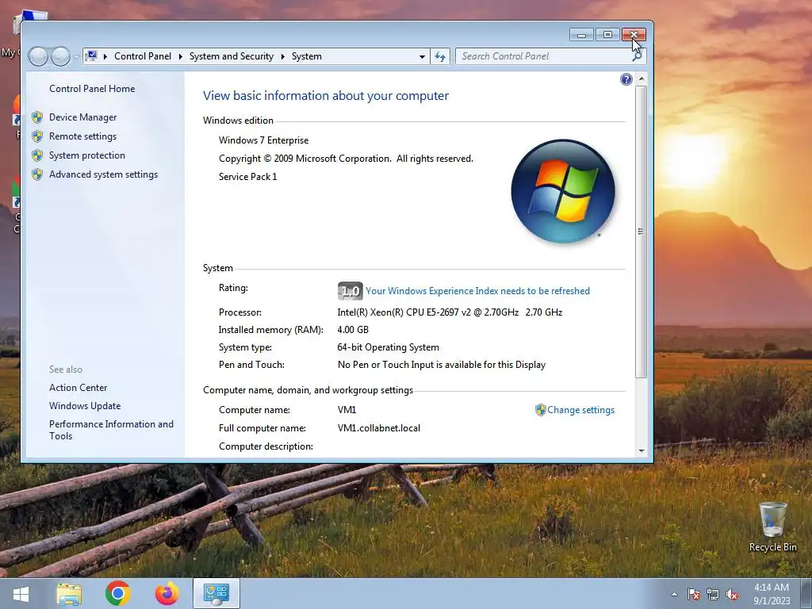Launch Firefox from taskbar

coord(167,594)
